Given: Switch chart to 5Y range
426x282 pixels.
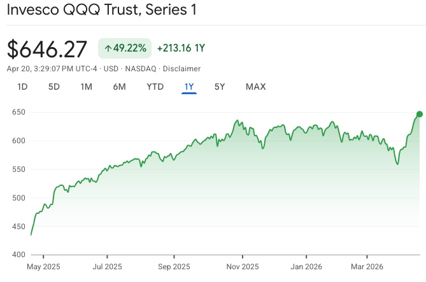Looking at the screenshot, I should [x=220, y=87].
